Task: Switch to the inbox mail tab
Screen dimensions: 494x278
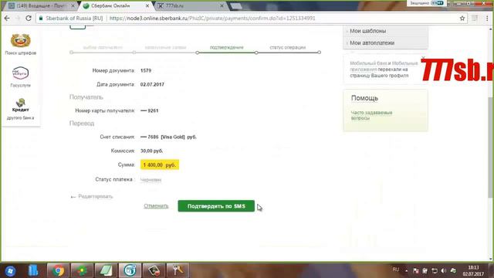Action: pos(41,6)
